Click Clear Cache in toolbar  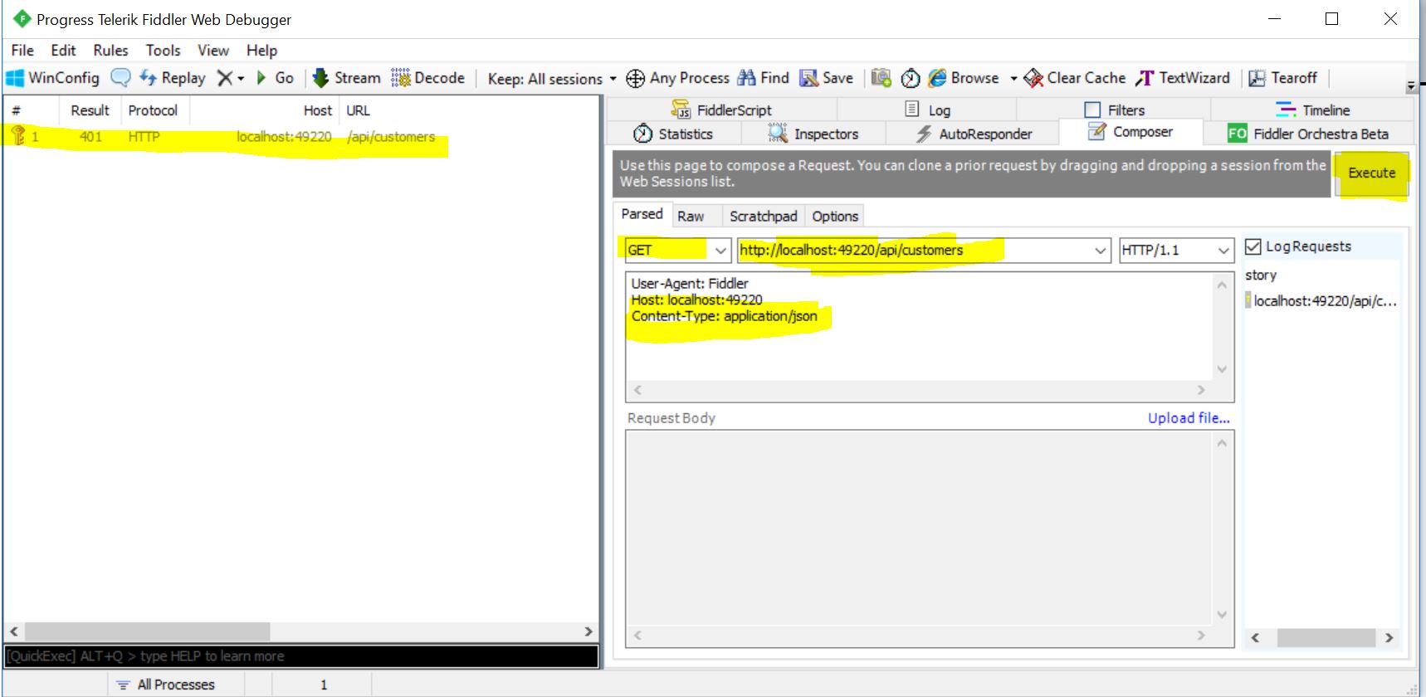pos(1075,78)
